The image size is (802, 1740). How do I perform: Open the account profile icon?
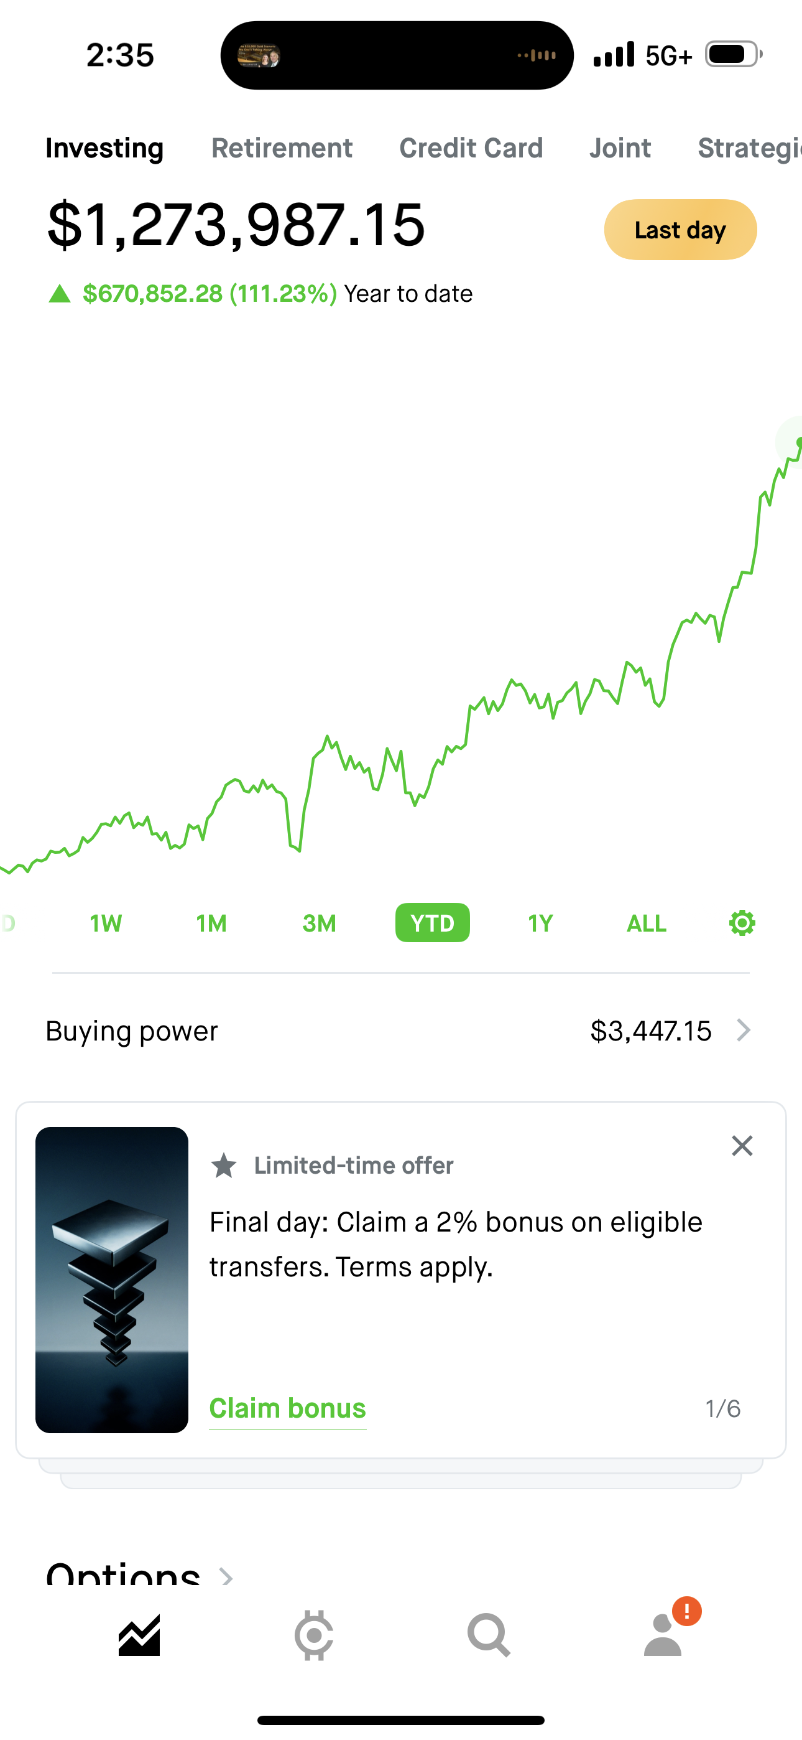pos(663,1635)
